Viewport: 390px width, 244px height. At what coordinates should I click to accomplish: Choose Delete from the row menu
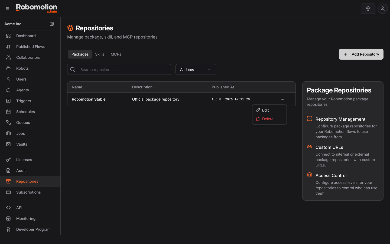coord(269,119)
